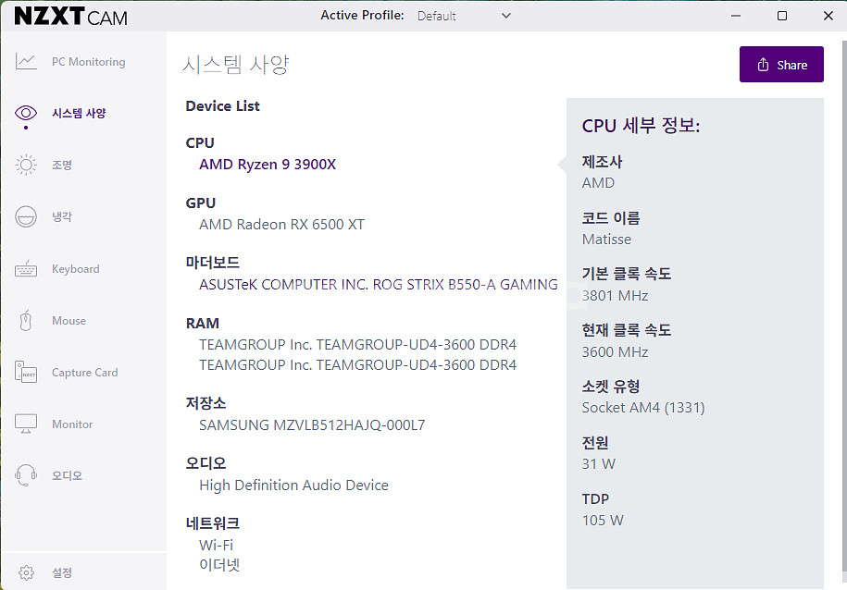This screenshot has height=590, width=847.
Task: Click the 'Active Profile:' label
Action: 362,16
